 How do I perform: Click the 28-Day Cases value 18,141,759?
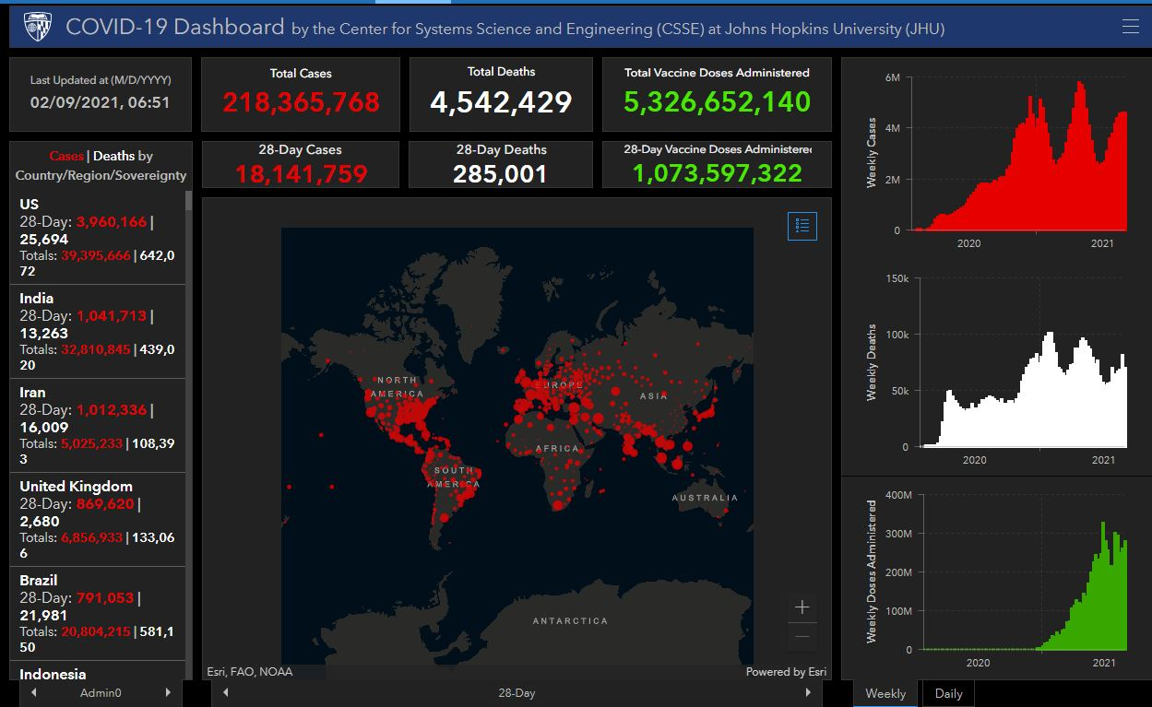(x=301, y=173)
